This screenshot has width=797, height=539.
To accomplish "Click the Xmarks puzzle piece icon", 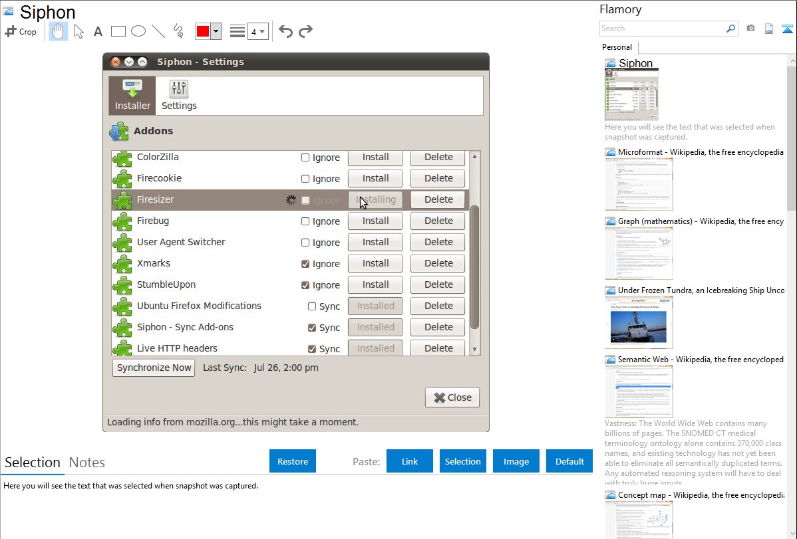I will (122, 264).
